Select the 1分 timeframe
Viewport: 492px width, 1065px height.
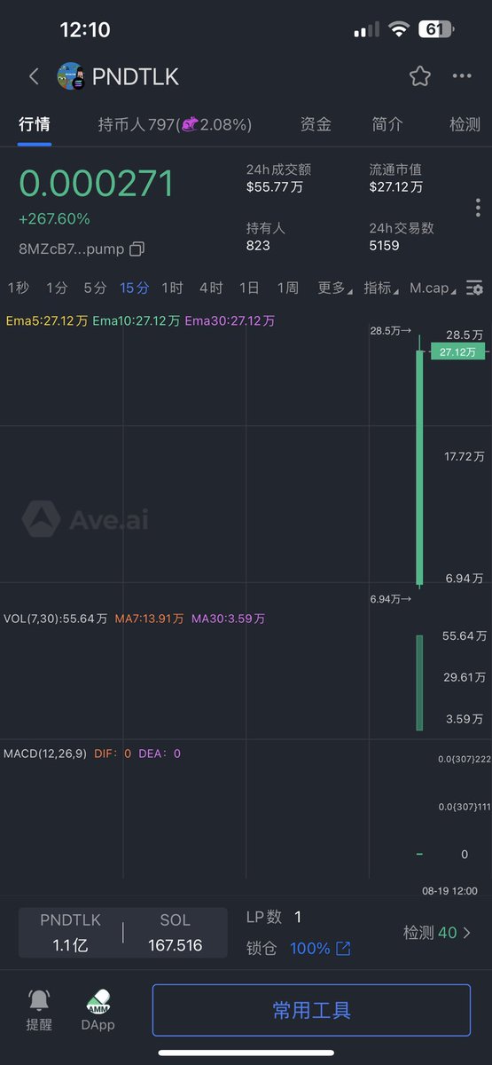[x=57, y=288]
